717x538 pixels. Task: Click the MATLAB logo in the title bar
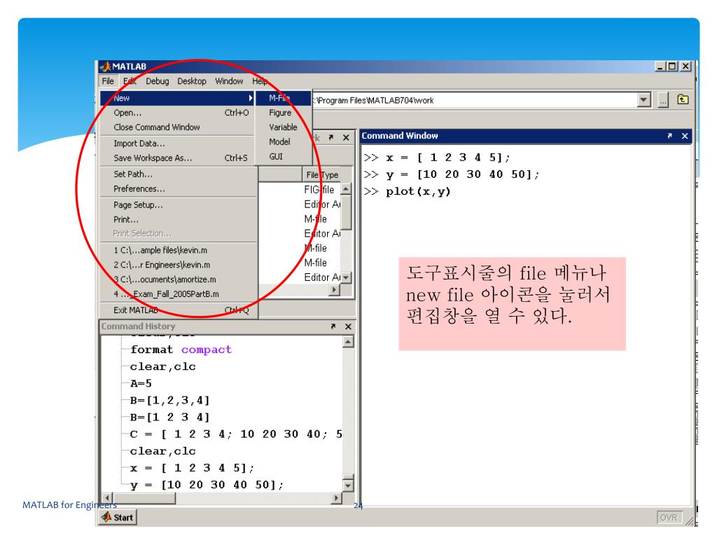(106, 67)
